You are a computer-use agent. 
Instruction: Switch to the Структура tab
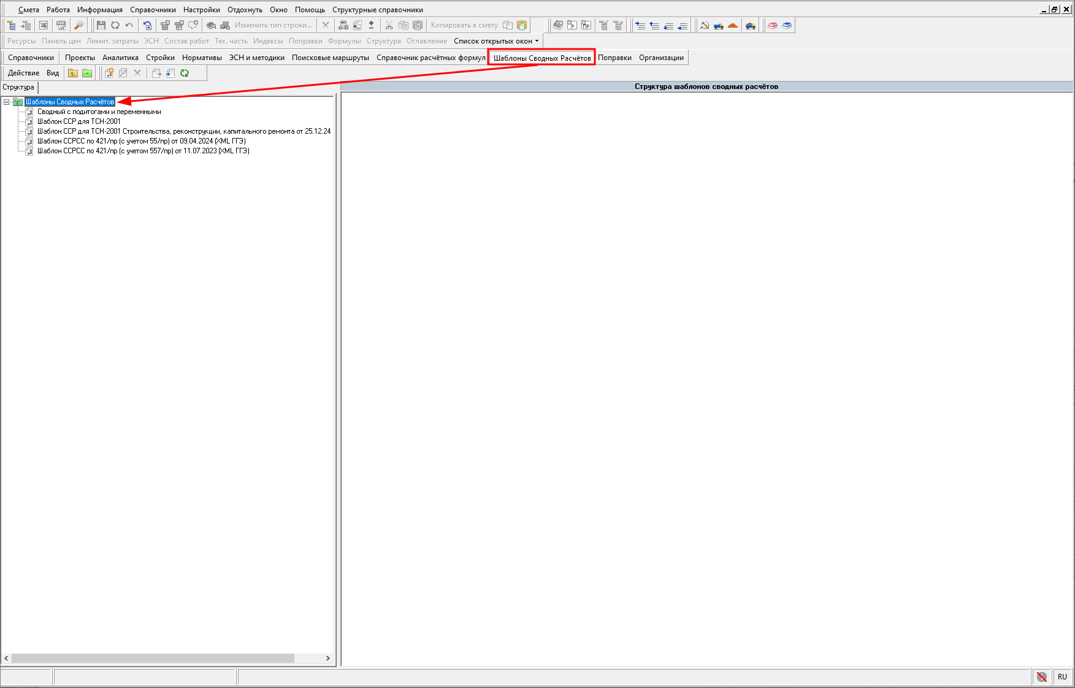pyautogui.click(x=18, y=87)
